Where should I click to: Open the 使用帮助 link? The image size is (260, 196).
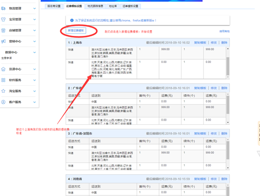[225, 31]
